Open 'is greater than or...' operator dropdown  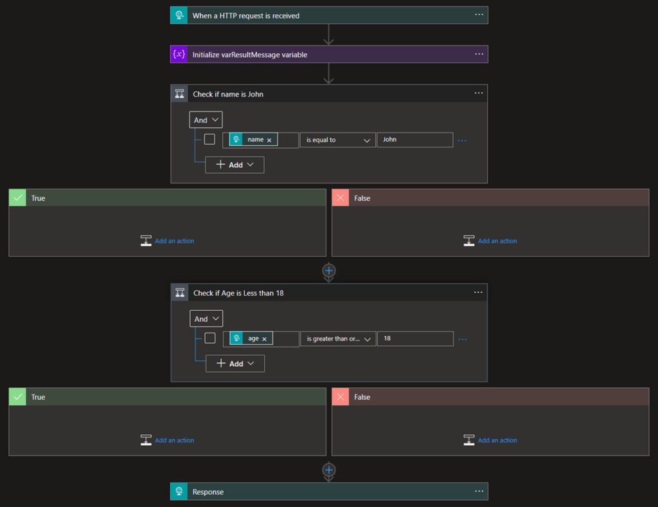tap(338, 338)
